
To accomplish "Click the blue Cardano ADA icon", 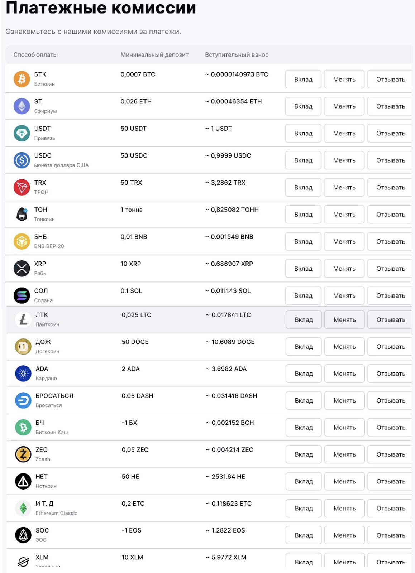I will coord(23,374).
